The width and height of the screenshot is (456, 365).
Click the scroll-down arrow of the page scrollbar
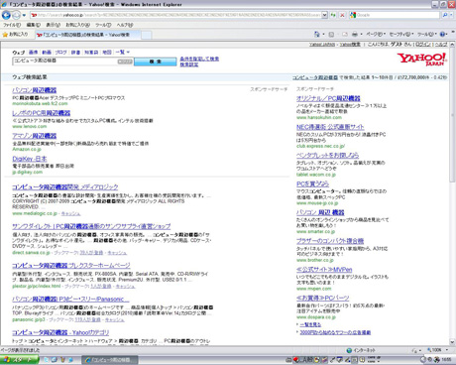pos(452,342)
